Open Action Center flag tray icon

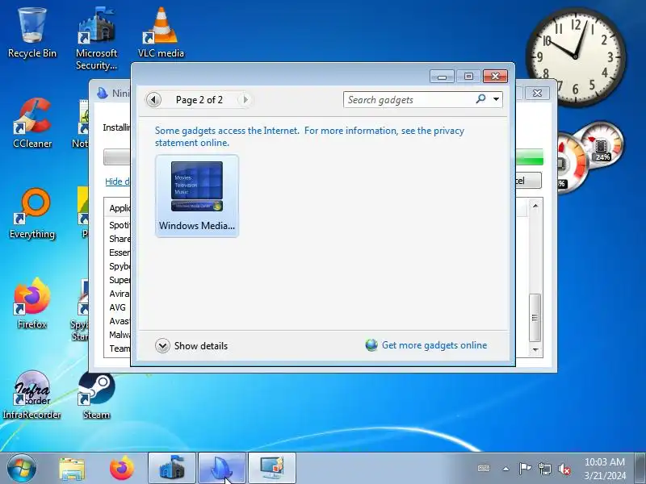[525, 469]
